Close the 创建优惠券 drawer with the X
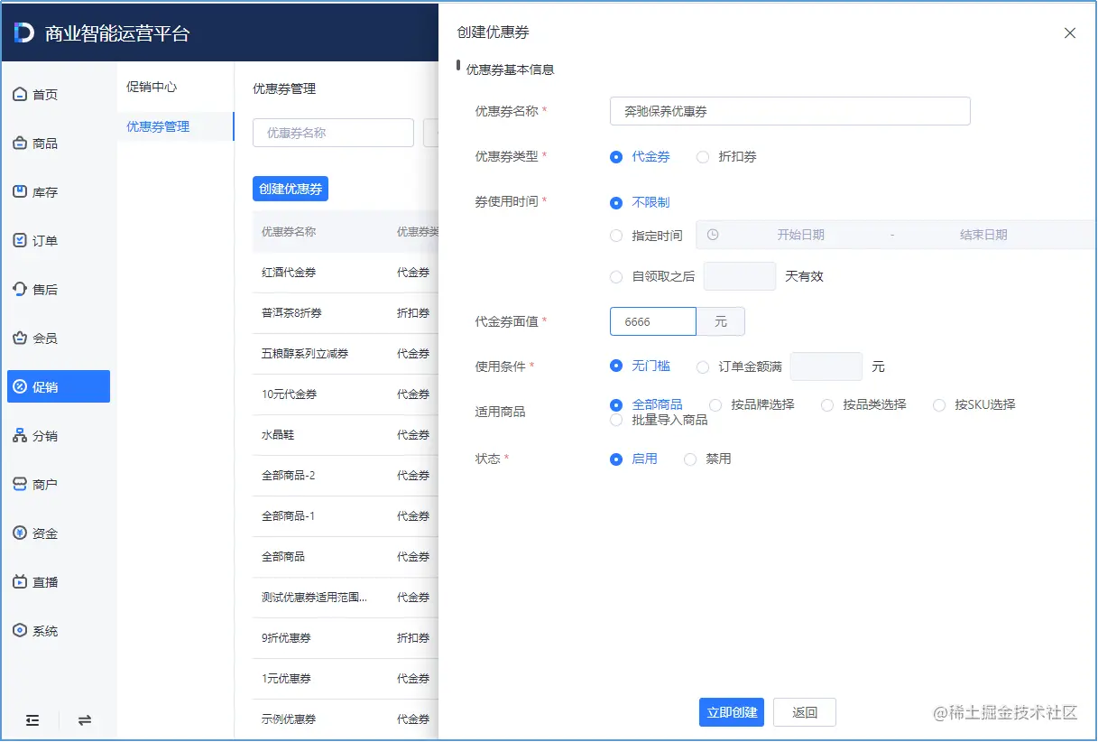This screenshot has width=1098, height=742. [1070, 33]
